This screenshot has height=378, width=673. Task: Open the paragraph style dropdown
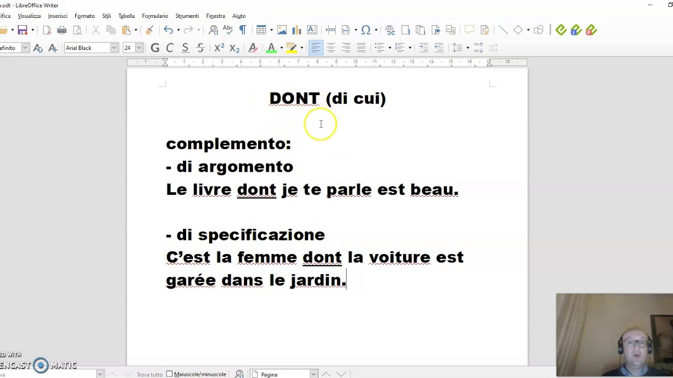tap(25, 48)
